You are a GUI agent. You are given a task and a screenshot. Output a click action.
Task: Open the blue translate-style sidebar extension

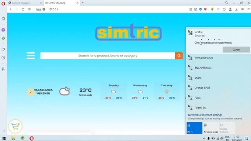click(3, 69)
